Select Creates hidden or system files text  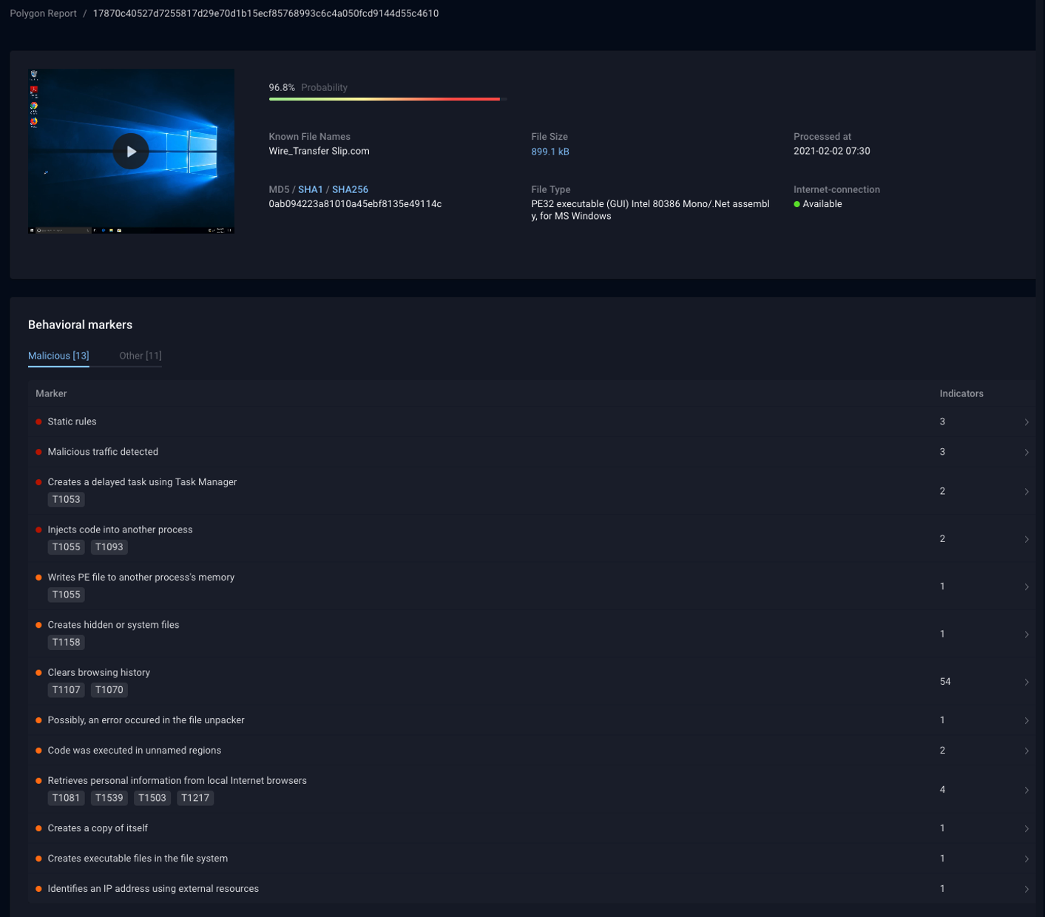pyautogui.click(x=113, y=625)
